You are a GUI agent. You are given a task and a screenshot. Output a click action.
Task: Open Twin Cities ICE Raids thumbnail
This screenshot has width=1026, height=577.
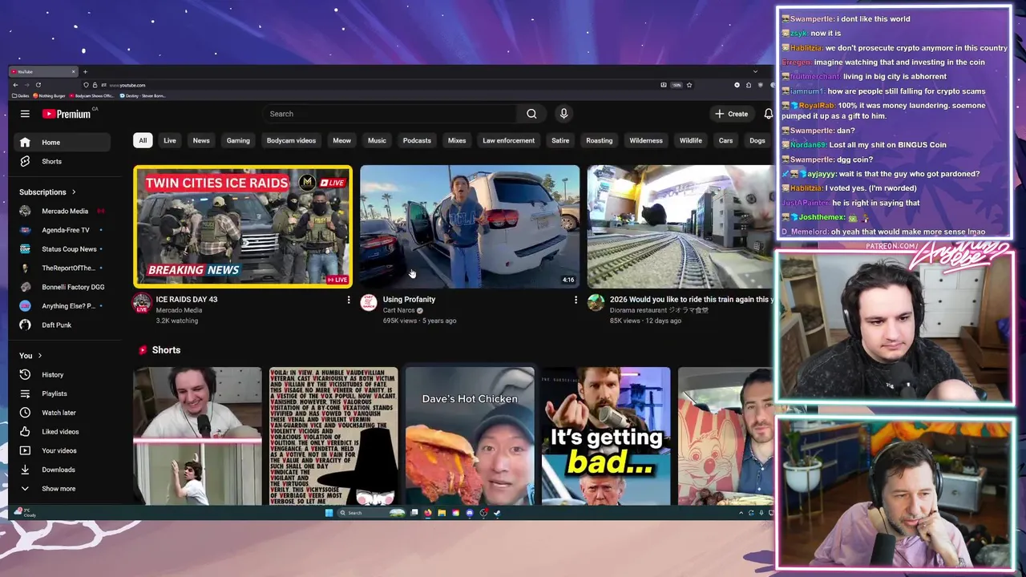click(x=243, y=226)
